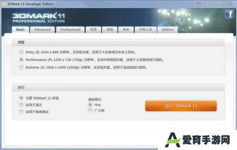Select the Entry (E) 1024 x 600 preset

21,52
